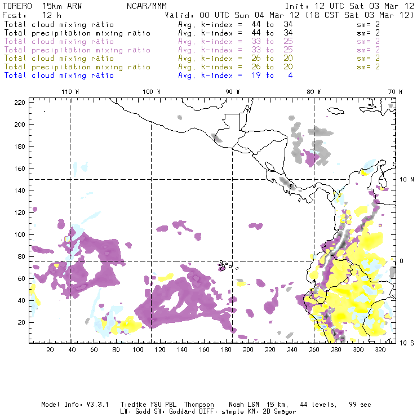Click the y-axis tick label "120"
Image resolution: width=417 pixels, height=417 pixels.
tap(20, 212)
